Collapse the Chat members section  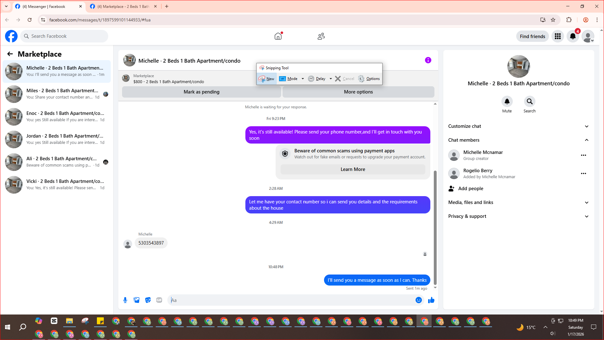[x=586, y=140]
